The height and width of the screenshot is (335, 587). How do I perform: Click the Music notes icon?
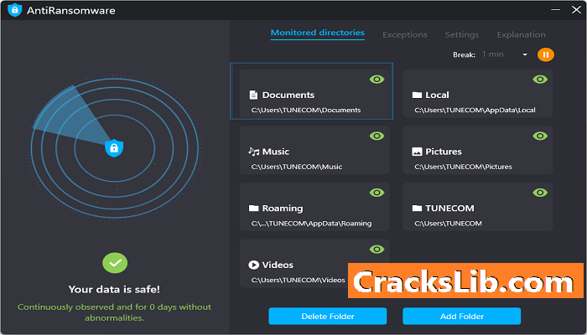254,152
